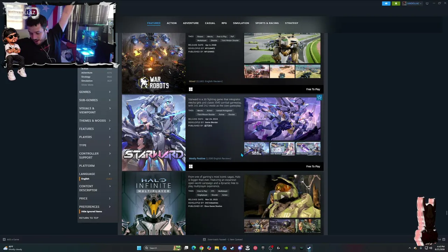Expand the Themes & Moods filter
The image size is (448, 252).
(95, 121)
